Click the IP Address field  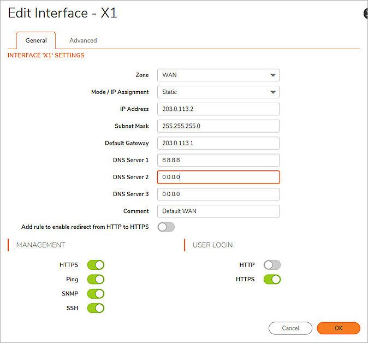(218, 109)
